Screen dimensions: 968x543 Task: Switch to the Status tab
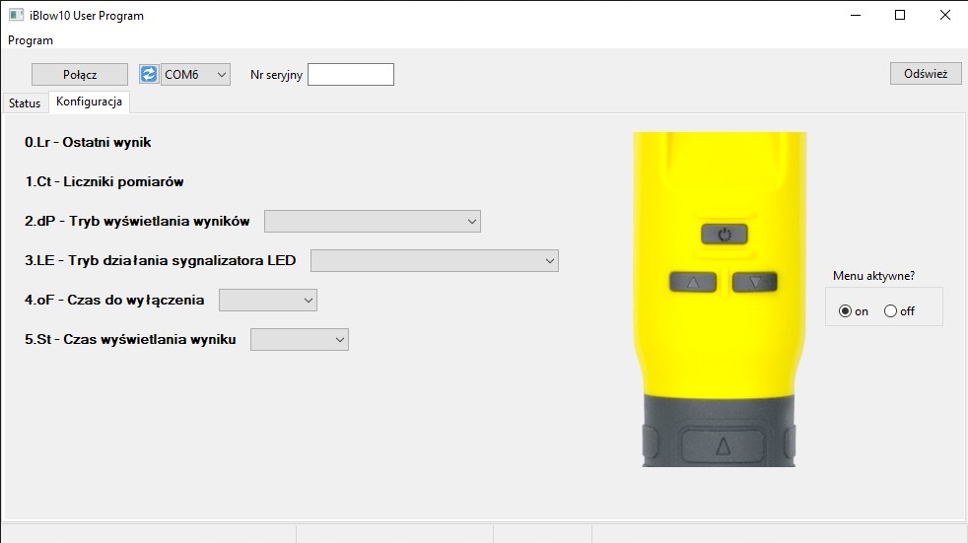(25, 103)
